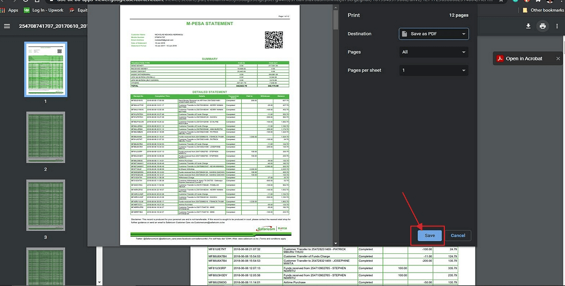Screen dimensions: 565x286
Task: Open the Pages per sheet dropdown
Action: 434,70
